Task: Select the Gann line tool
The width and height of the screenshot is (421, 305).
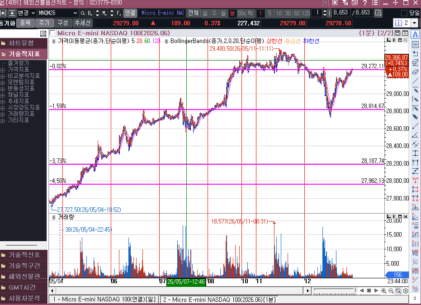Action: [x=415, y=280]
